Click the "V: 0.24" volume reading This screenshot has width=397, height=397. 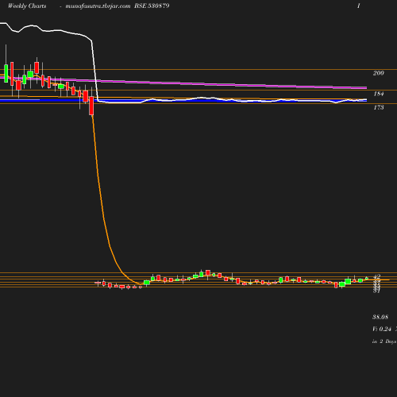pos(382,329)
